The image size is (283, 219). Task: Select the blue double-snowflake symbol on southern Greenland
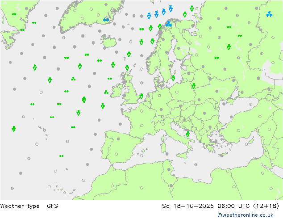106,20
